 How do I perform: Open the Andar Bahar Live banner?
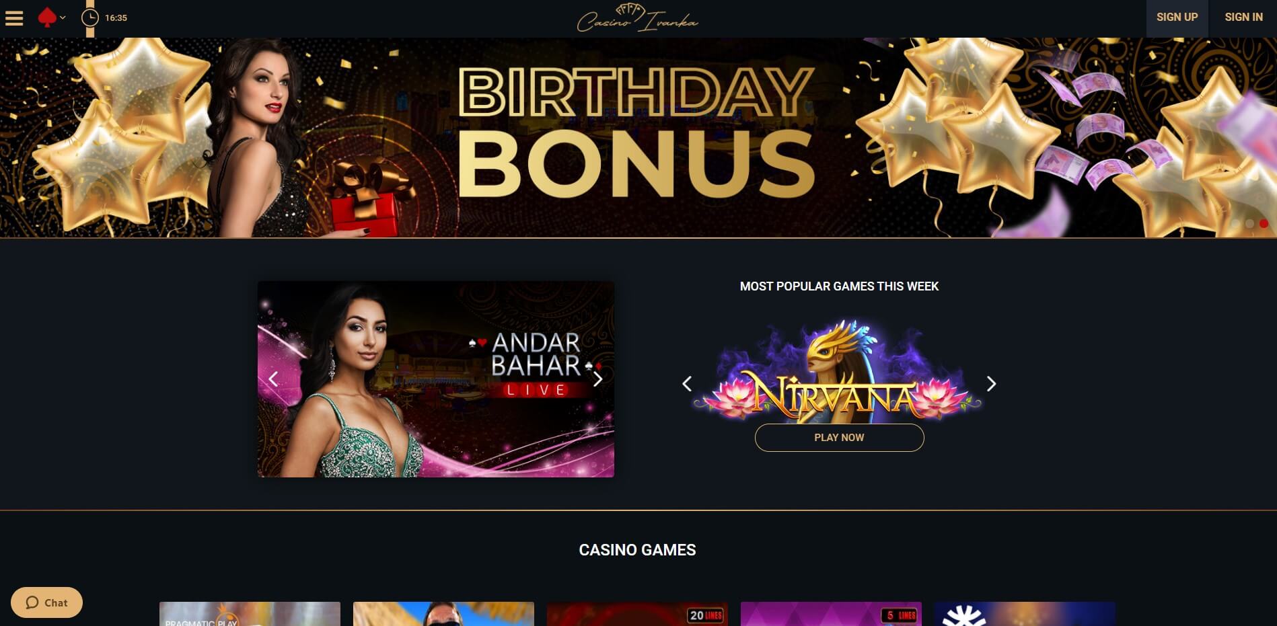(435, 379)
